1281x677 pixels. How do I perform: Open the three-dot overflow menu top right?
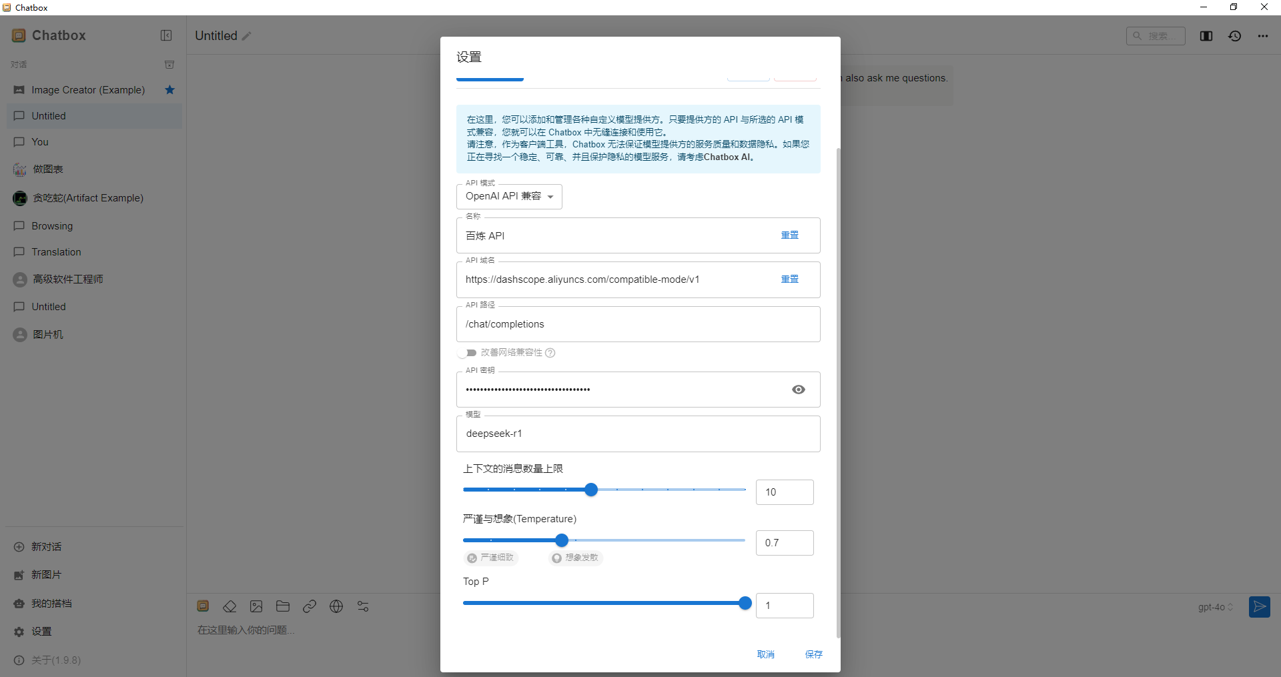(x=1264, y=36)
